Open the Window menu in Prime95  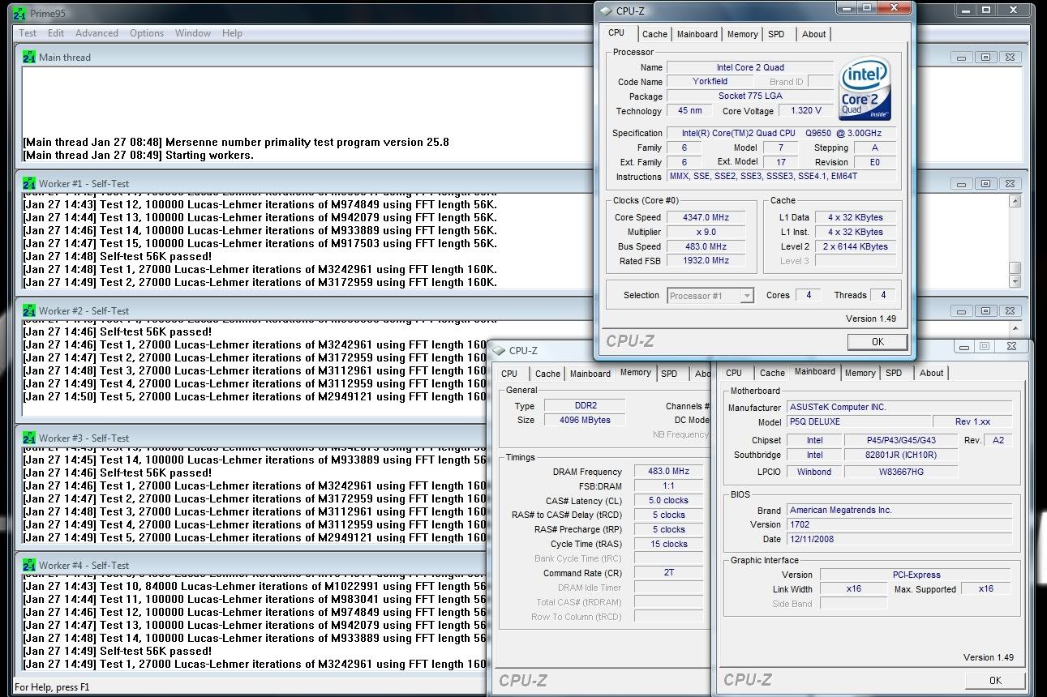(x=193, y=33)
